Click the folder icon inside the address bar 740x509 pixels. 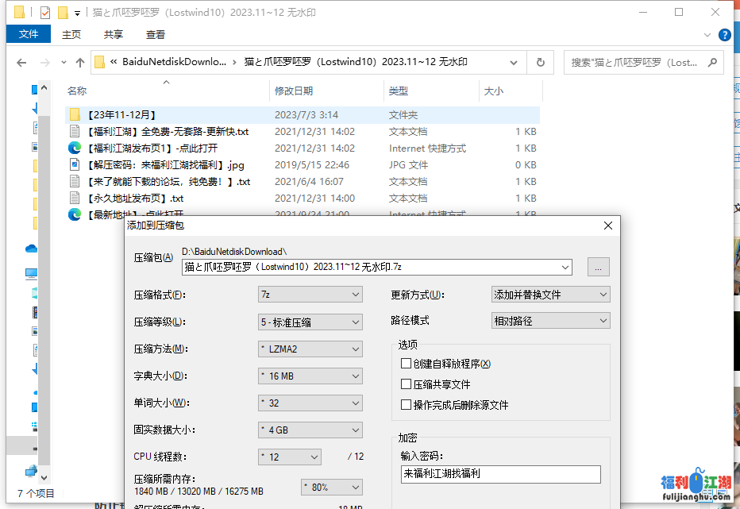tap(98, 62)
